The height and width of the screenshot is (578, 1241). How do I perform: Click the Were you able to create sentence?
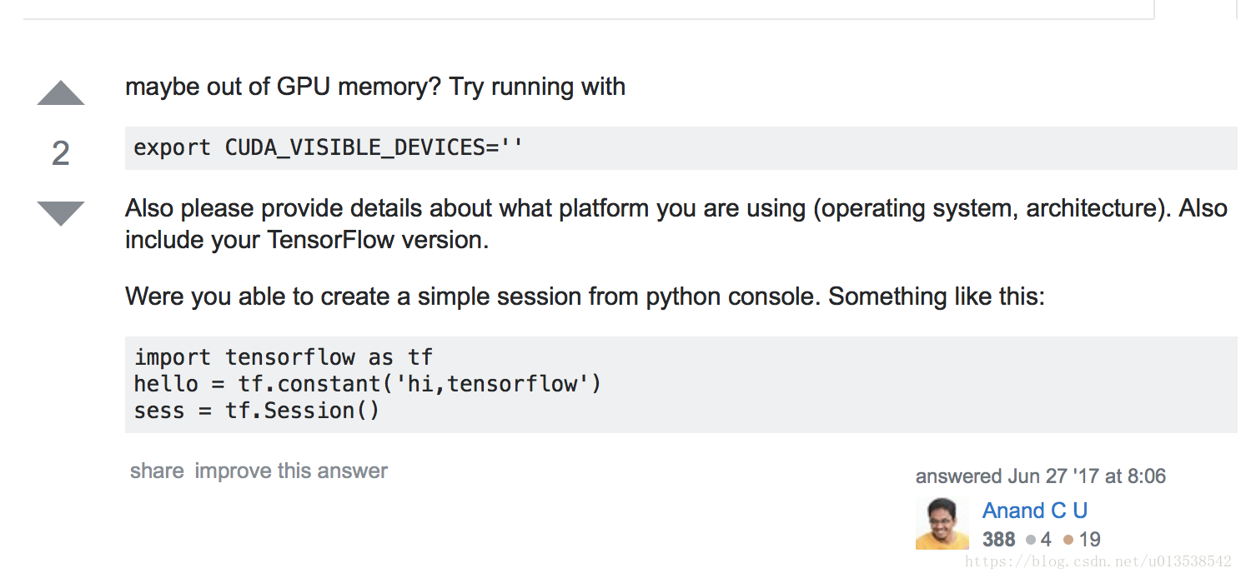(x=585, y=296)
